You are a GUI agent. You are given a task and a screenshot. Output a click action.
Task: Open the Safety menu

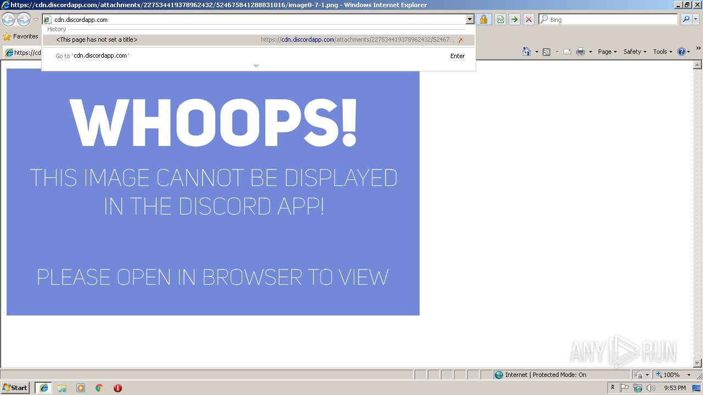(x=635, y=52)
